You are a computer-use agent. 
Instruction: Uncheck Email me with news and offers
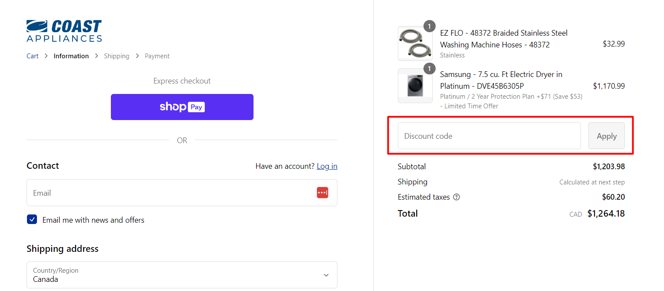pos(32,220)
